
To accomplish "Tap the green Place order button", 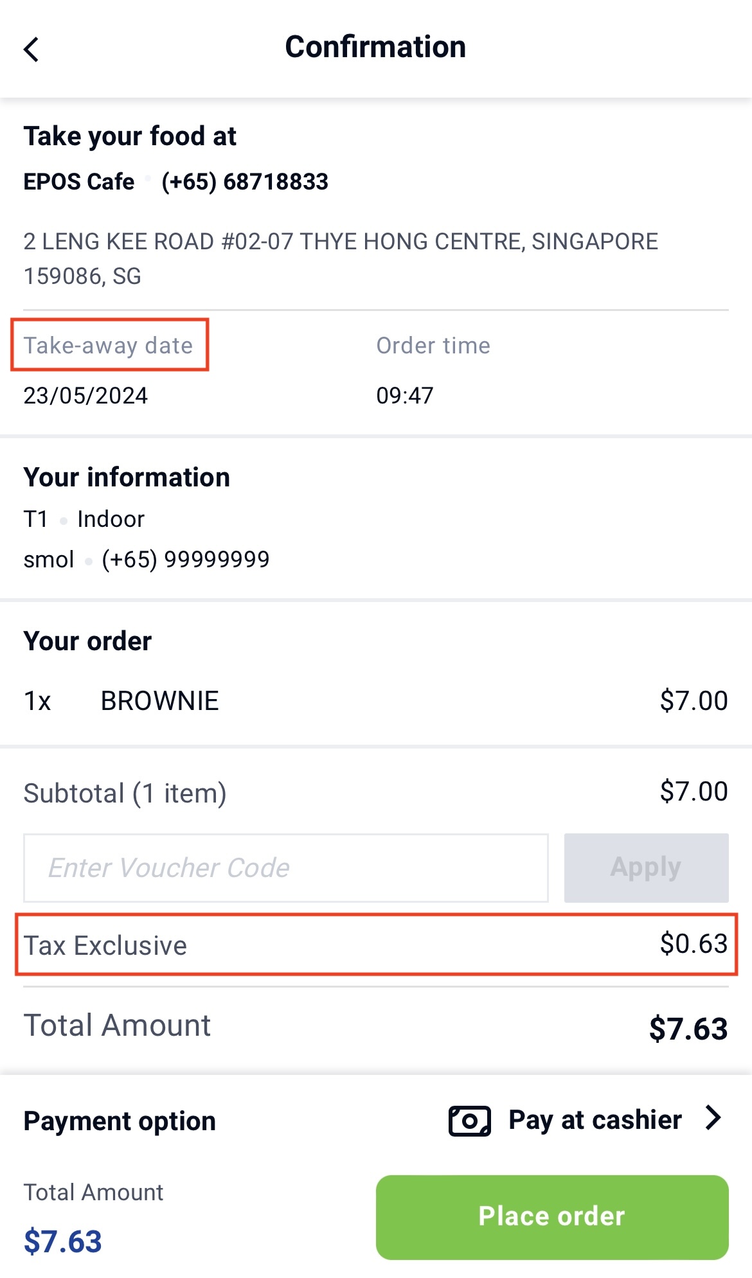I will pyautogui.click(x=552, y=1217).
